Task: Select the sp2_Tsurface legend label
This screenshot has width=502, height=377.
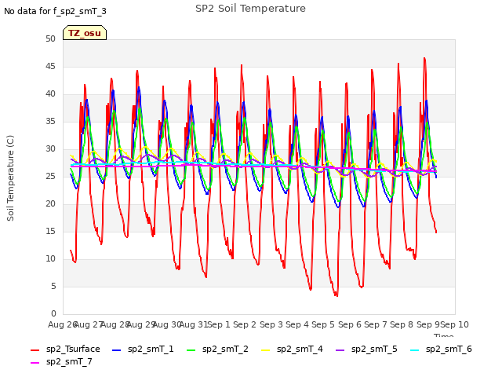Action: 73,349
